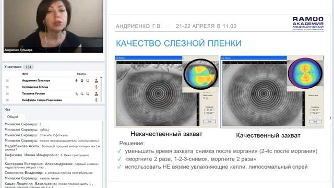Click presenter name label Андриенко Гульнара on video
This screenshot has width=334, height=188.
pos(19,50)
